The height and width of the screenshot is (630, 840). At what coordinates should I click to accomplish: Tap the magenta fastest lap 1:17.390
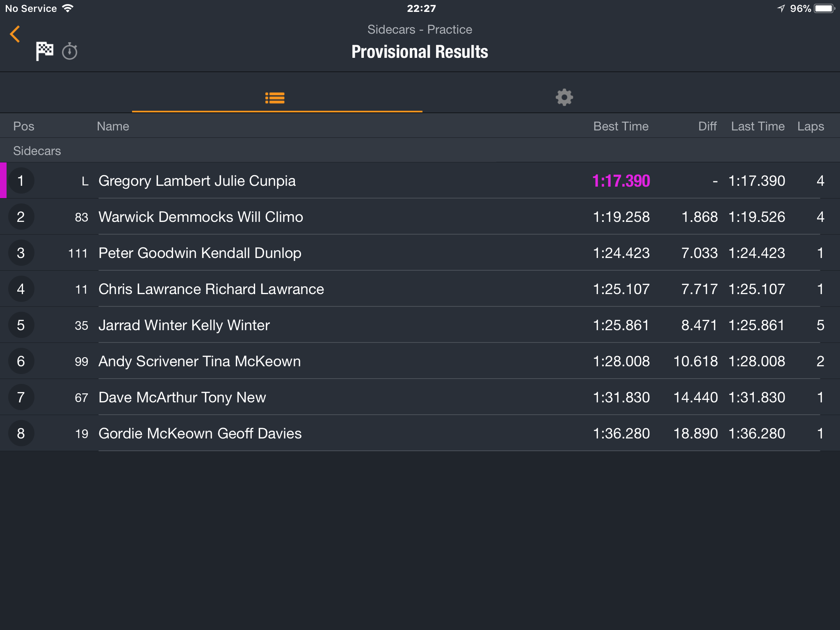(x=621, y=181)
